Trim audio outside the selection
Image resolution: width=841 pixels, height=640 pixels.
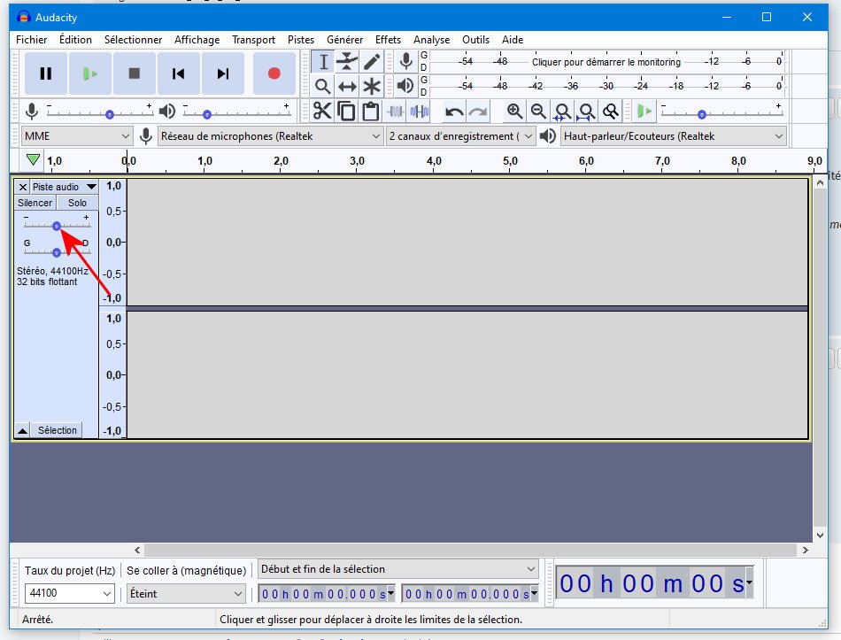pos(396,111)
